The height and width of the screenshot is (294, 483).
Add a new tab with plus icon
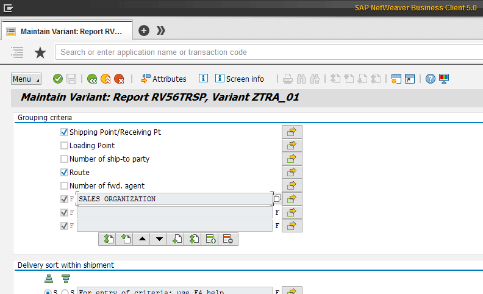(144, 30)
